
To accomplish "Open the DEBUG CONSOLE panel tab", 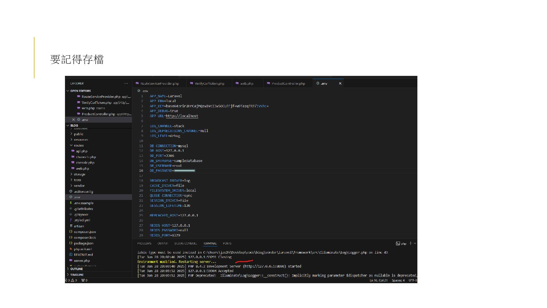I will [186, 244].
